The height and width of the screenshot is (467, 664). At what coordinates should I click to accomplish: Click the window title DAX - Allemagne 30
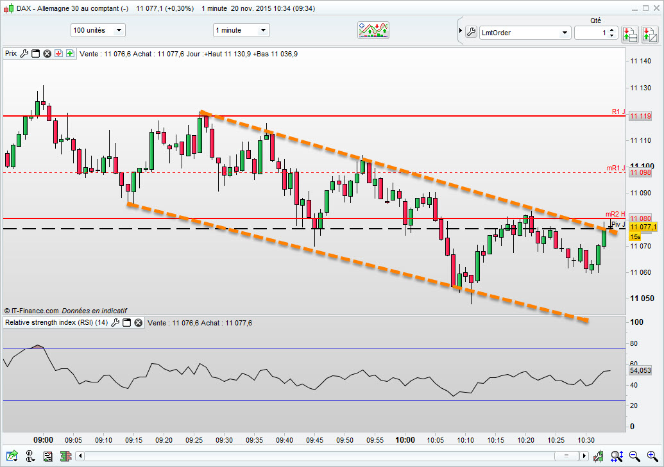click(72, 8)
